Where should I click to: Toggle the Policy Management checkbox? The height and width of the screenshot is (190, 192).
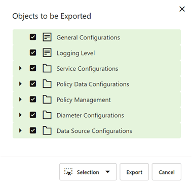tap(33, 100)
